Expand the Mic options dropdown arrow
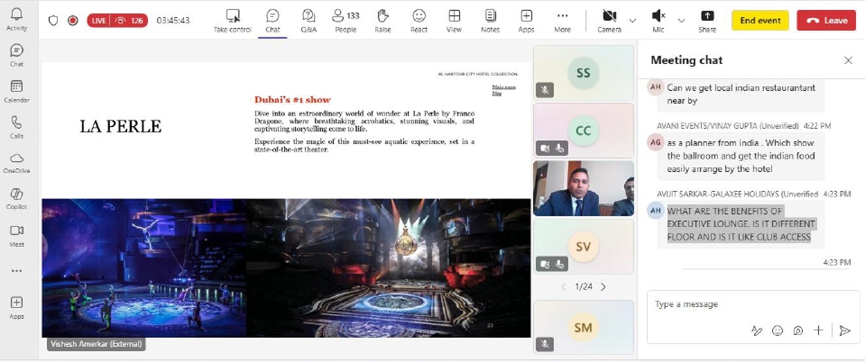 (681, 21)
